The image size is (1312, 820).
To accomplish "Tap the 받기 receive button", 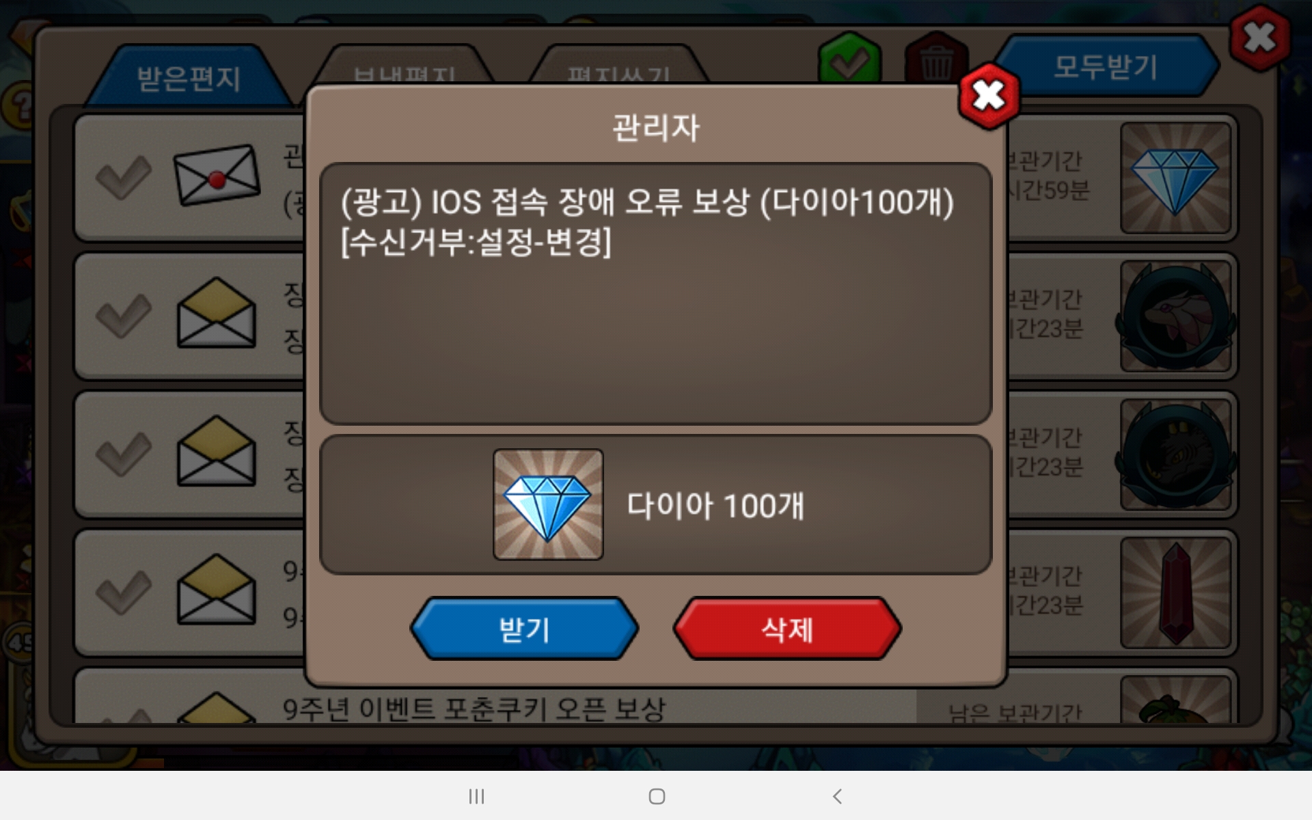I will [x=524, y=629].
